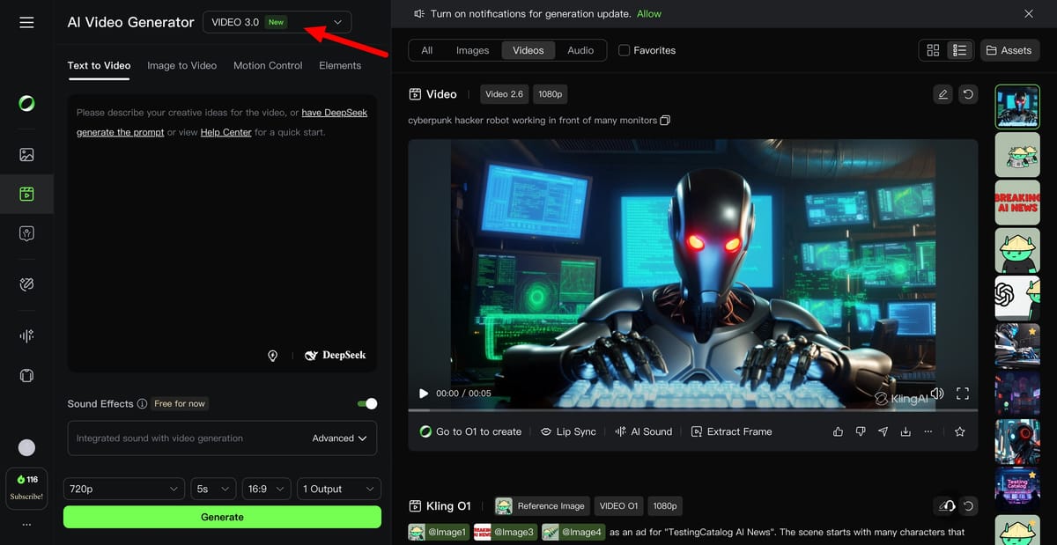
Task: Enter fullscreen mode on the video player
Action: 963,394
